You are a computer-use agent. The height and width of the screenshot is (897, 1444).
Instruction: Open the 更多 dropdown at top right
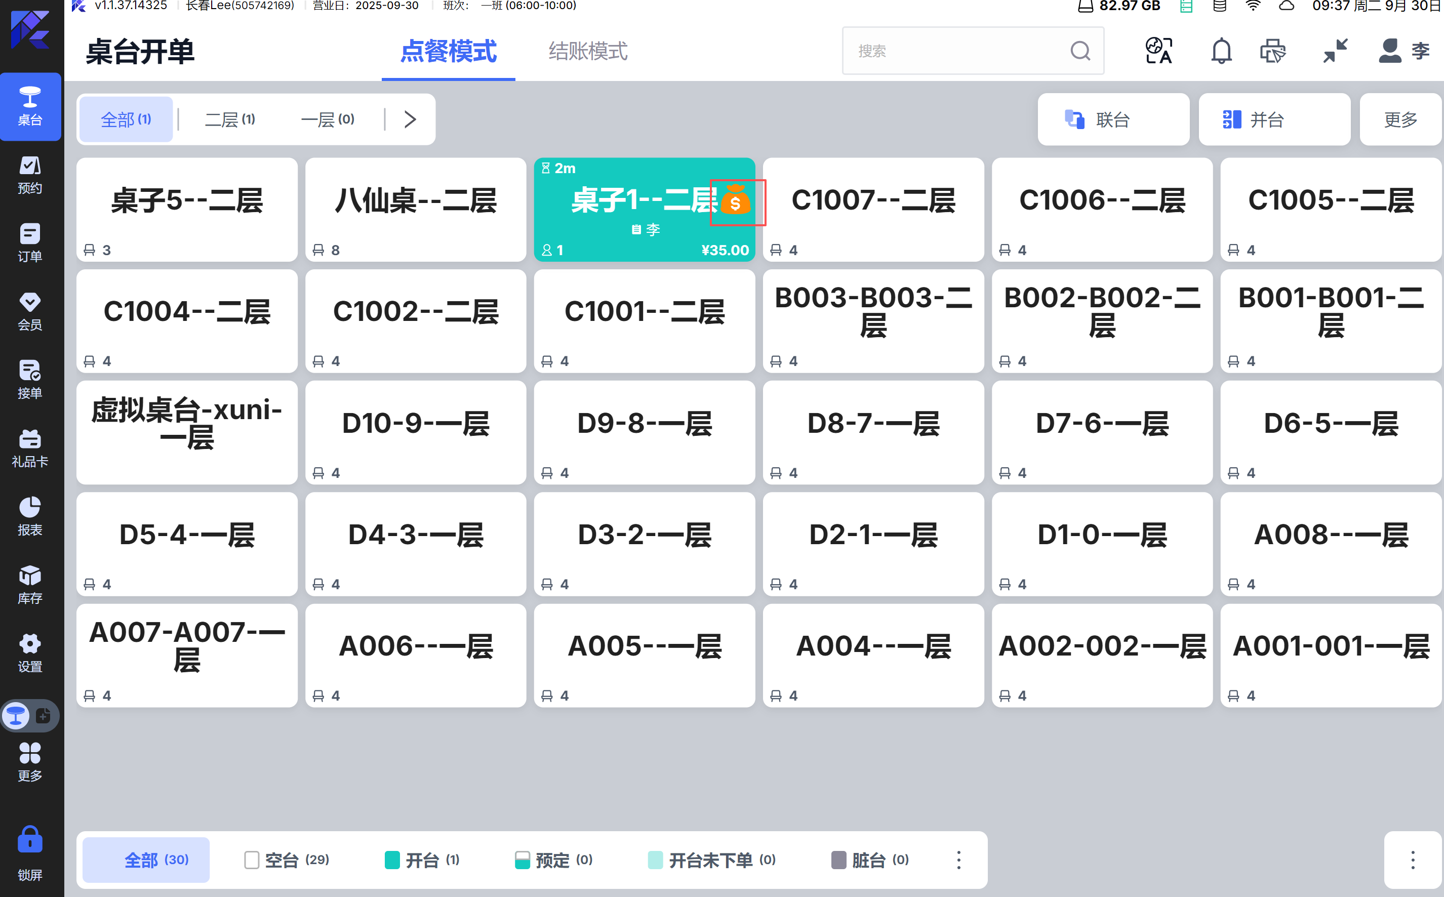[x=1400, y=119]
